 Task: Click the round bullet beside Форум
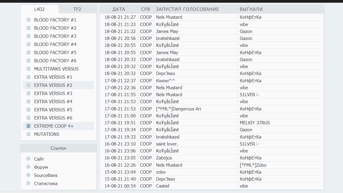[x=28, y=167]
